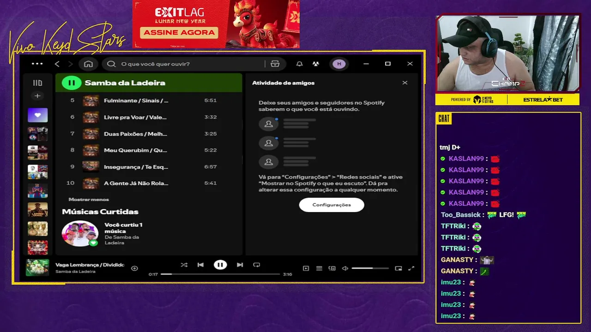Close the Atividade de amigos panel

405,83
